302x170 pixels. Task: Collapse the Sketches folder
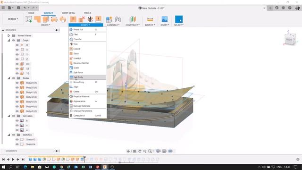point(8,135)
